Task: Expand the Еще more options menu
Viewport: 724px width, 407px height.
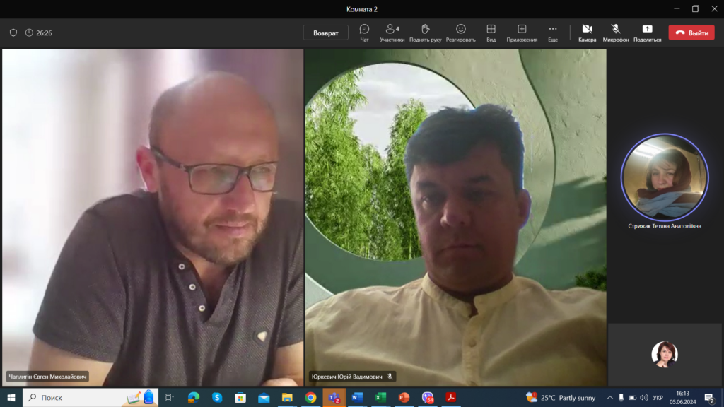Action: point(553,33)
